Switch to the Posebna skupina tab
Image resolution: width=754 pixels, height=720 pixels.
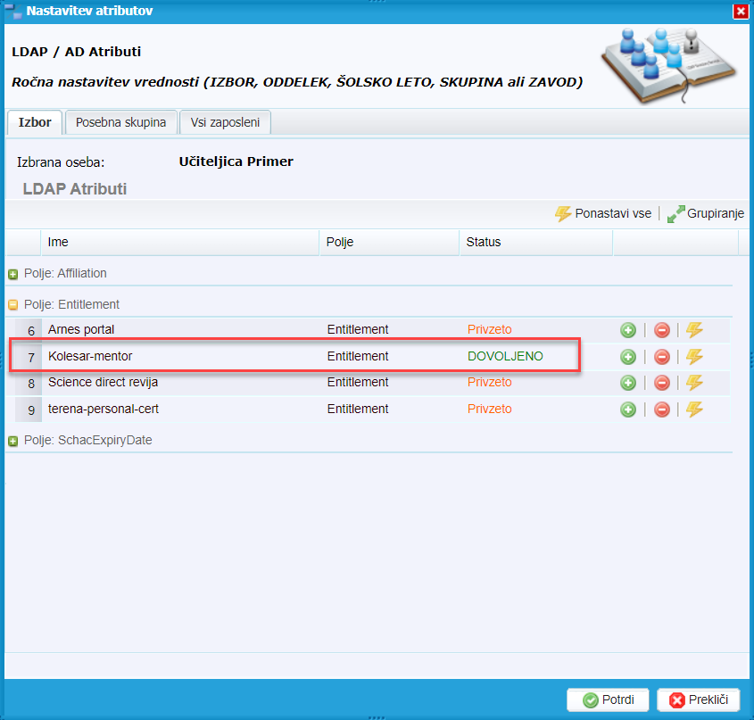[x=120, y=122]
